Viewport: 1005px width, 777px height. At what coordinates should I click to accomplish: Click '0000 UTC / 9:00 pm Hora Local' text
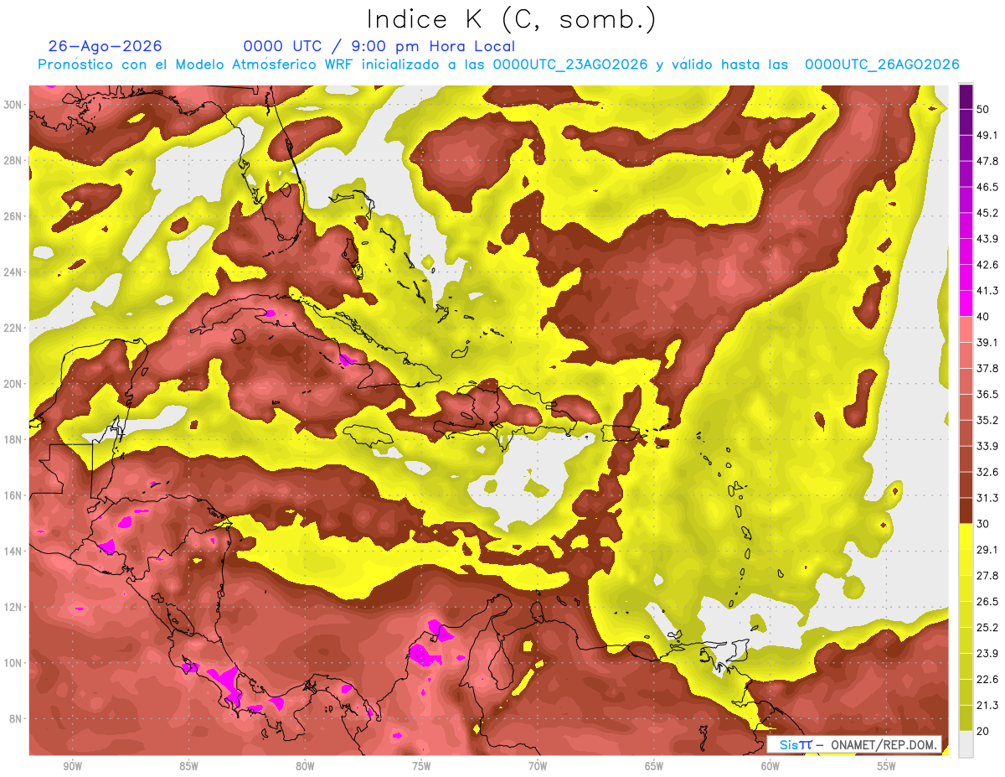click(x=379, y=47)
